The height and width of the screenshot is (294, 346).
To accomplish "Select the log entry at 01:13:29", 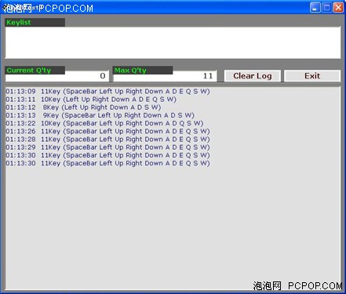I will tap(107, 147).
